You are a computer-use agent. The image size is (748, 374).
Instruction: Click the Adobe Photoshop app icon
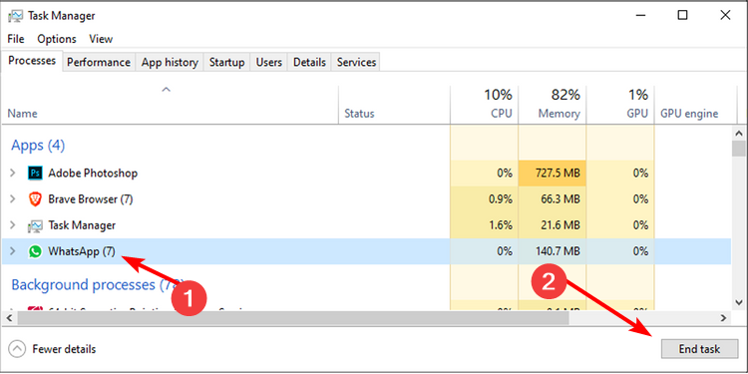(35, 174)
